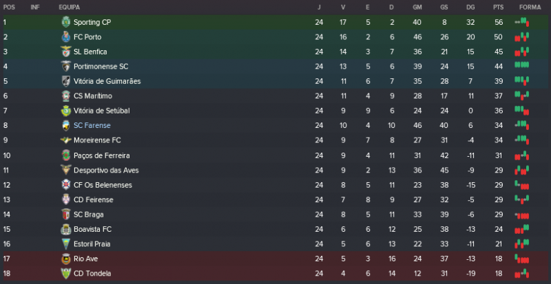Click the EQUIPA column header
This screenshot has height=284, width=551.
(x=68, y=7)
